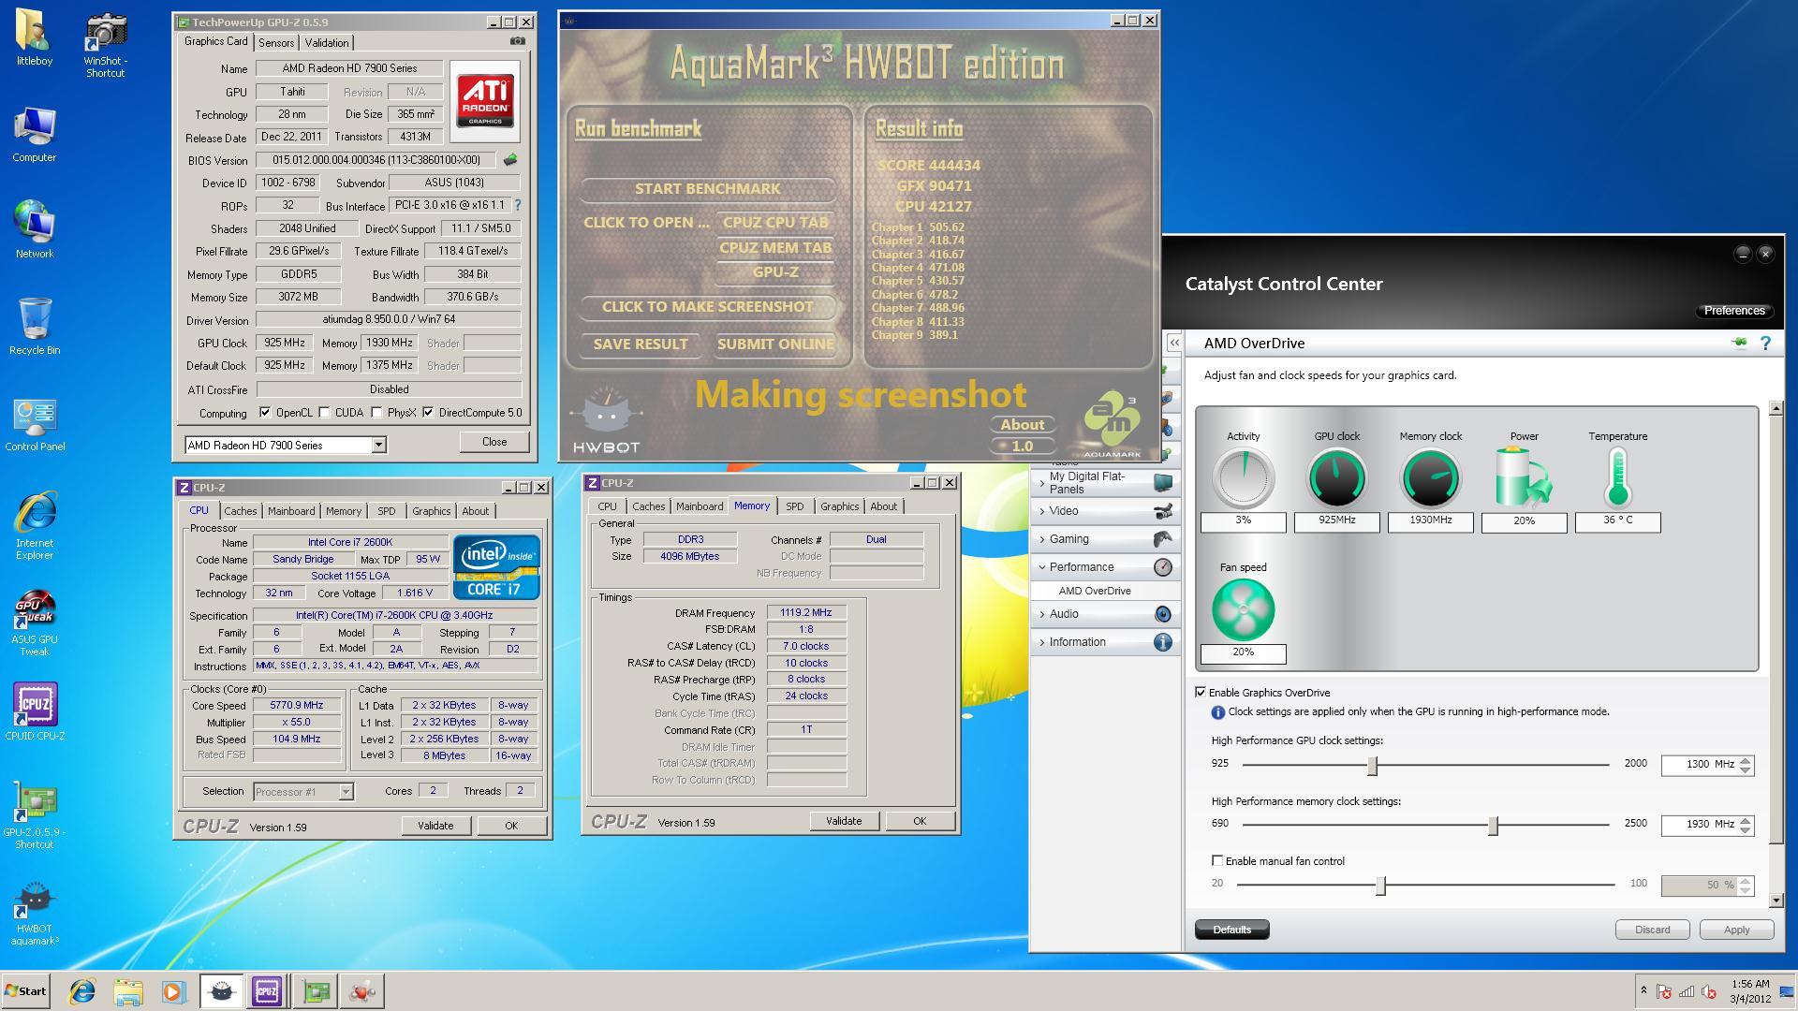
Task: Open Mainboard tab in left CPU-Z window
Action: (291, 511)
